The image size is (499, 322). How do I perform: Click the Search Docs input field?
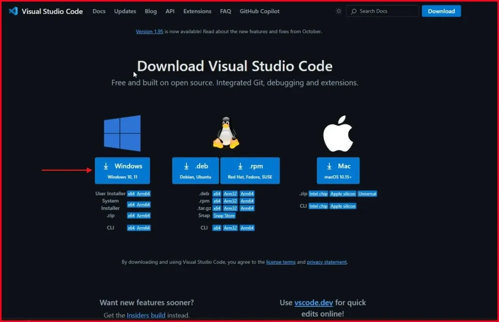(382, 11)
